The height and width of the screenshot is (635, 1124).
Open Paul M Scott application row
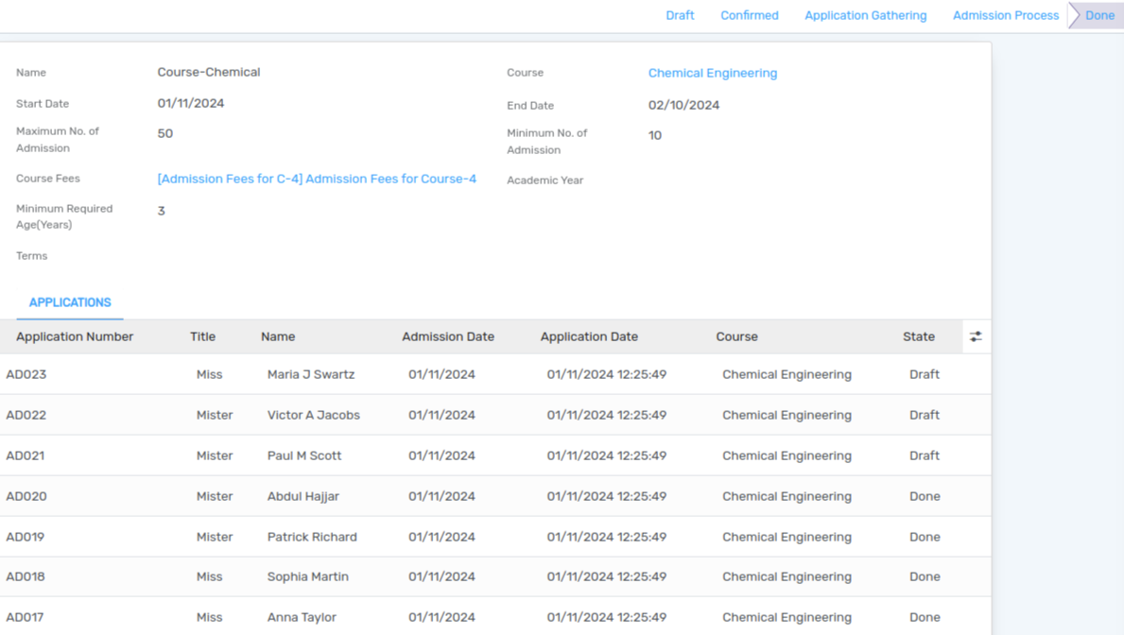point(495,455)
